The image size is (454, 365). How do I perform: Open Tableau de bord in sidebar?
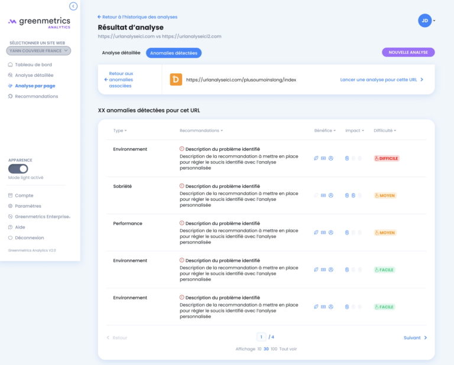point(33,64)
